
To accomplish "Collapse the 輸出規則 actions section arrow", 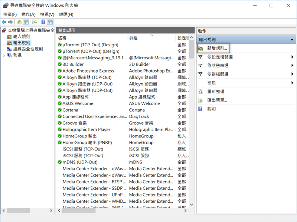I will (x=292, y=40).
